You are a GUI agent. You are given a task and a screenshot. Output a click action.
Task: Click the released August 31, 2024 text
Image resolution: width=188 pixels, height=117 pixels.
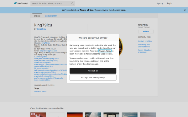coord(44,85)
